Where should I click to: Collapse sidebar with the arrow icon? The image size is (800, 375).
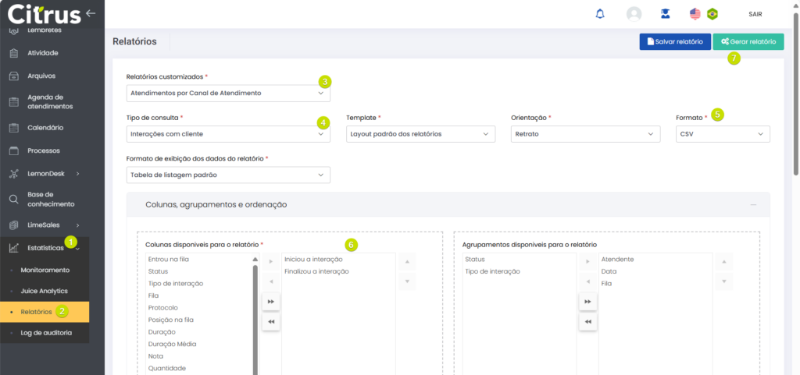(x=91, y=13)
